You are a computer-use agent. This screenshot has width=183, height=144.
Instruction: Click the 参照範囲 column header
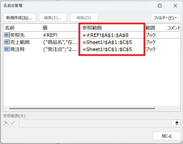point(111,28)
